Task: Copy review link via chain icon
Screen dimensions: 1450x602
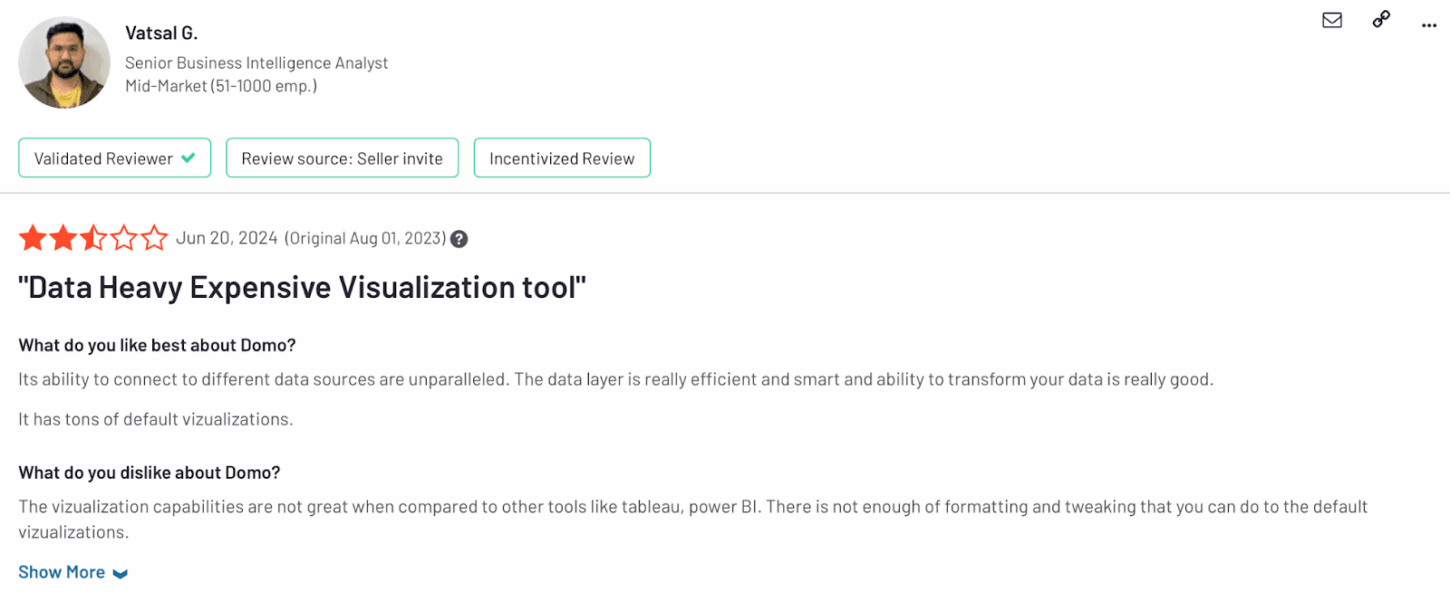Action: (1381, 19)
